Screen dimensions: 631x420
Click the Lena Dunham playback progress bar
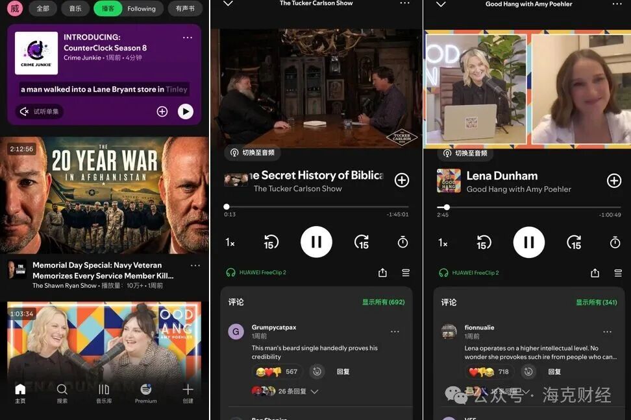(529, 207)
